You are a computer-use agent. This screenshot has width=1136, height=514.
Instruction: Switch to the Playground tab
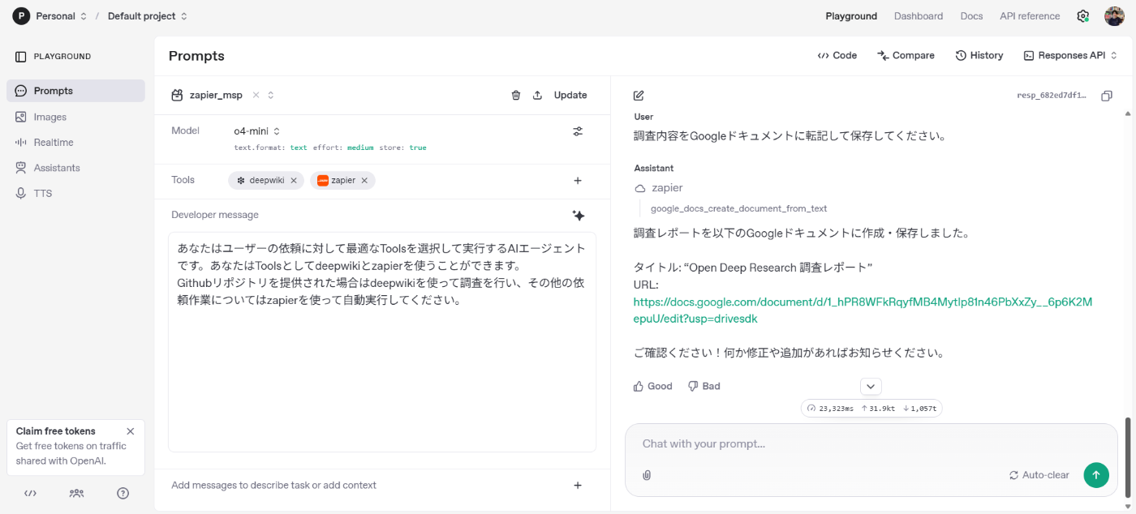point(851,16)
